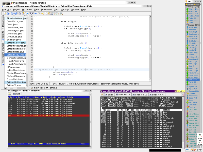The width and height of the screenshot is (203, 152).
Task: Toggle the INS insert mode indicator
Action: [55, 83]
